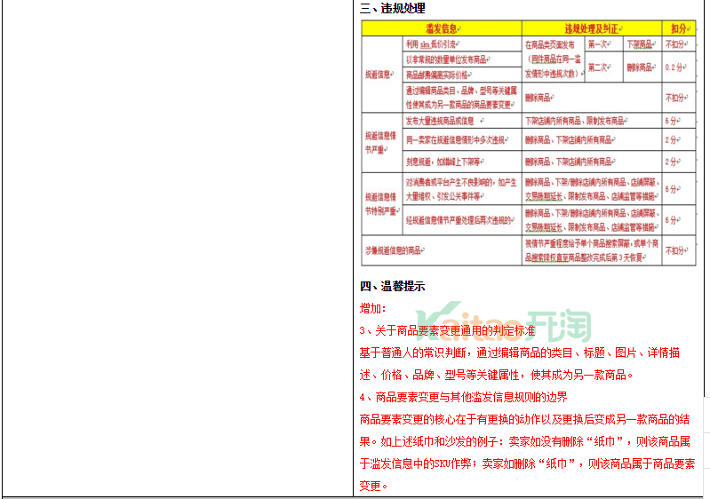Screen dimensions: 710x499
Task: Click '6分' in the 发布大量违规商品 row
Action: pos(679,121)
